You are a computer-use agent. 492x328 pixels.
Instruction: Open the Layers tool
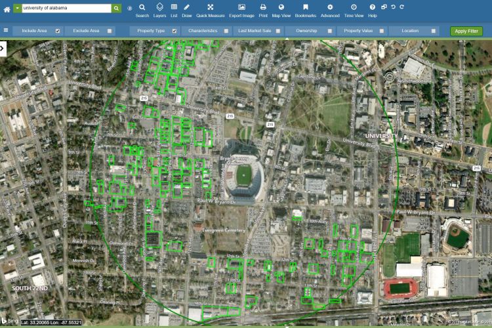[159, 10]
